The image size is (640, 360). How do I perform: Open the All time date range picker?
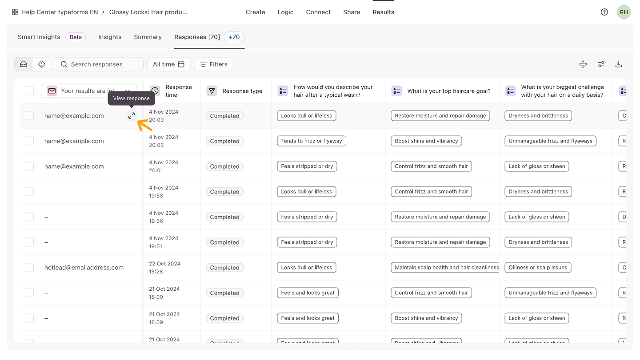click(x=169, y=64)
